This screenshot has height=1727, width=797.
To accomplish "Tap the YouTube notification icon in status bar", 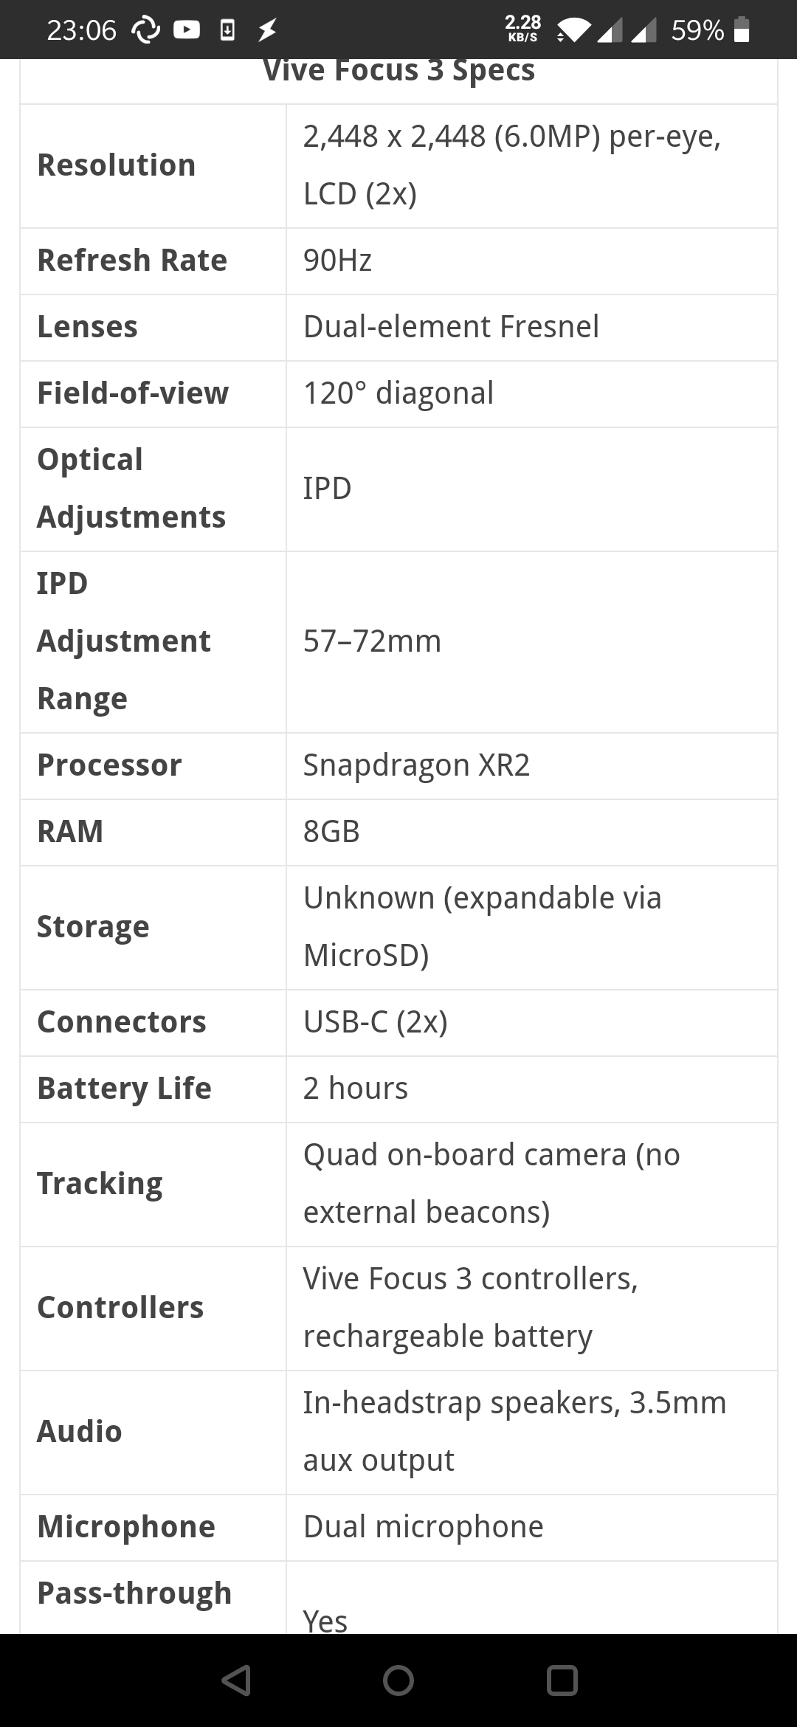I will (187, 30).
